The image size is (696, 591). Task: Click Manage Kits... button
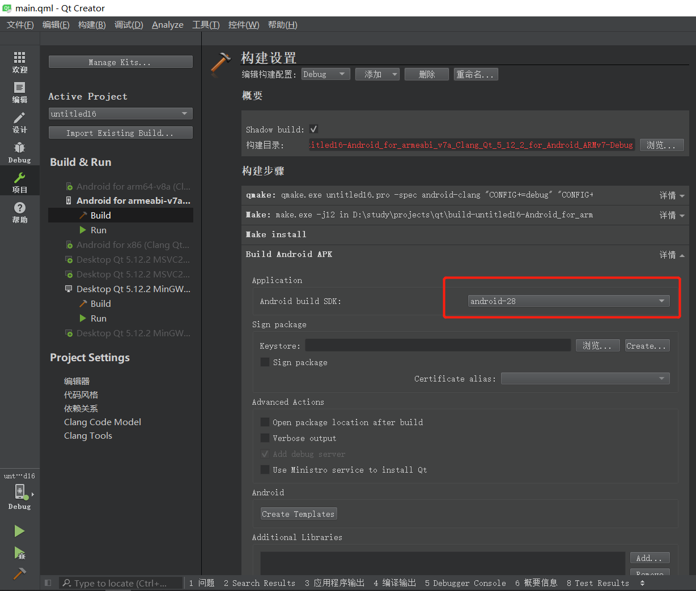pyautogui.click(x=121, y=62)
